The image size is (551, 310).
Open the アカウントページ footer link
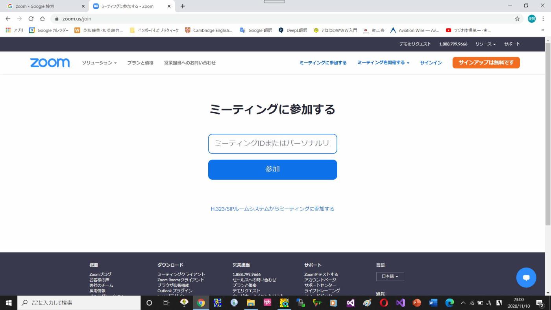(320, 280)
